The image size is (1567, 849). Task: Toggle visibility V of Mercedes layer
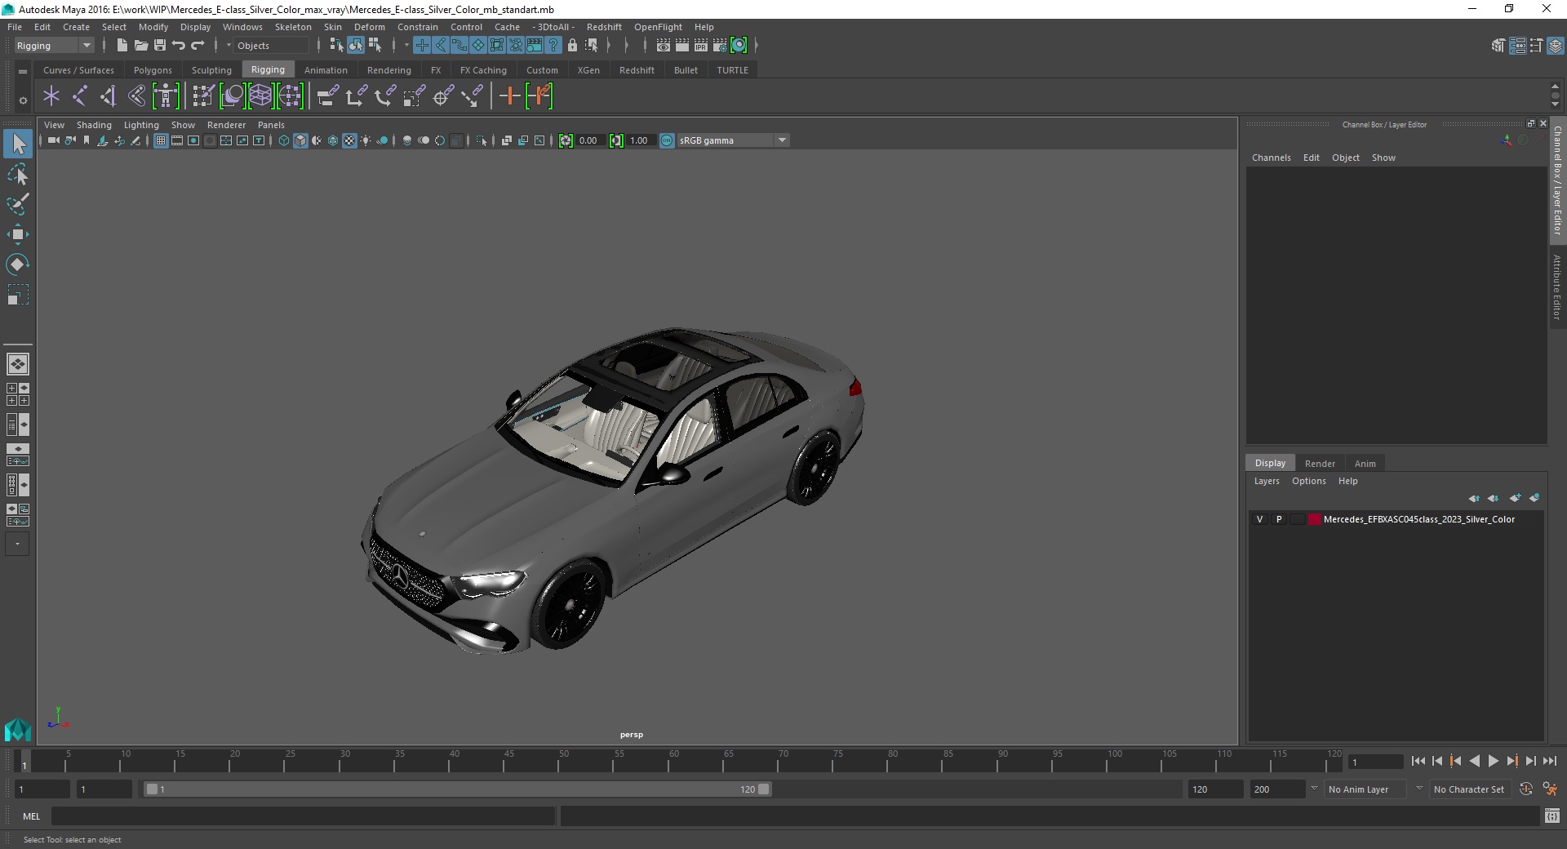click(1259, 519)
